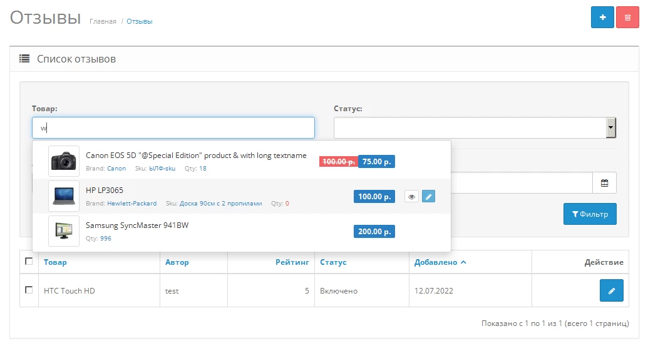
Task: Open the Отзывы breadcrumb link
Action: (139, 21)
